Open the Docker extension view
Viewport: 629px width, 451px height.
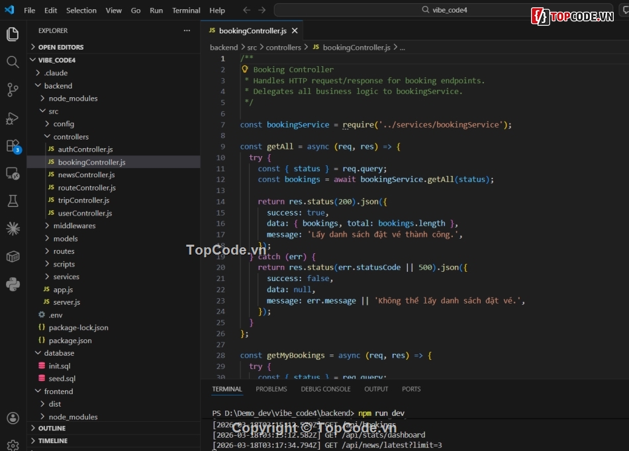click(13, 255)
